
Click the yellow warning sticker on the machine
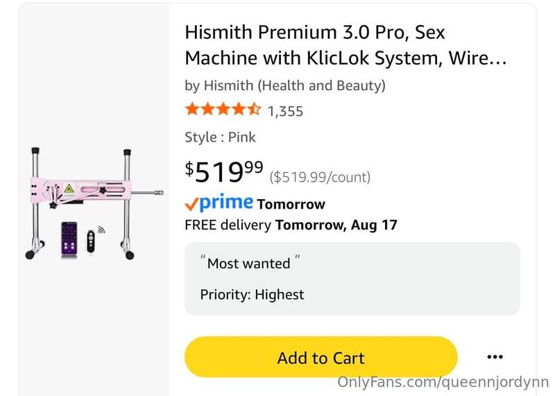tap(69, 189)
